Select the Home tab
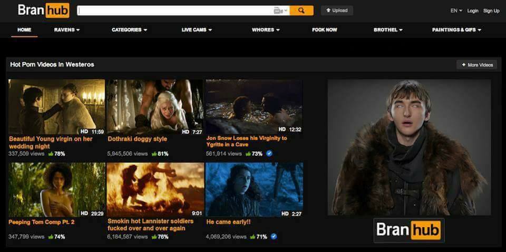The width and height of the screenshot is (506, 252). click(x=24, y=30)
